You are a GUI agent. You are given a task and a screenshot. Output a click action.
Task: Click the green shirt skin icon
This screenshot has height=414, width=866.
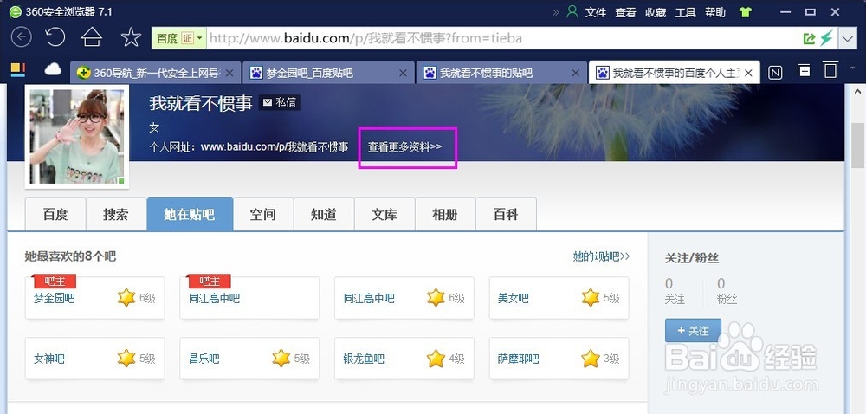click(745, 12)
